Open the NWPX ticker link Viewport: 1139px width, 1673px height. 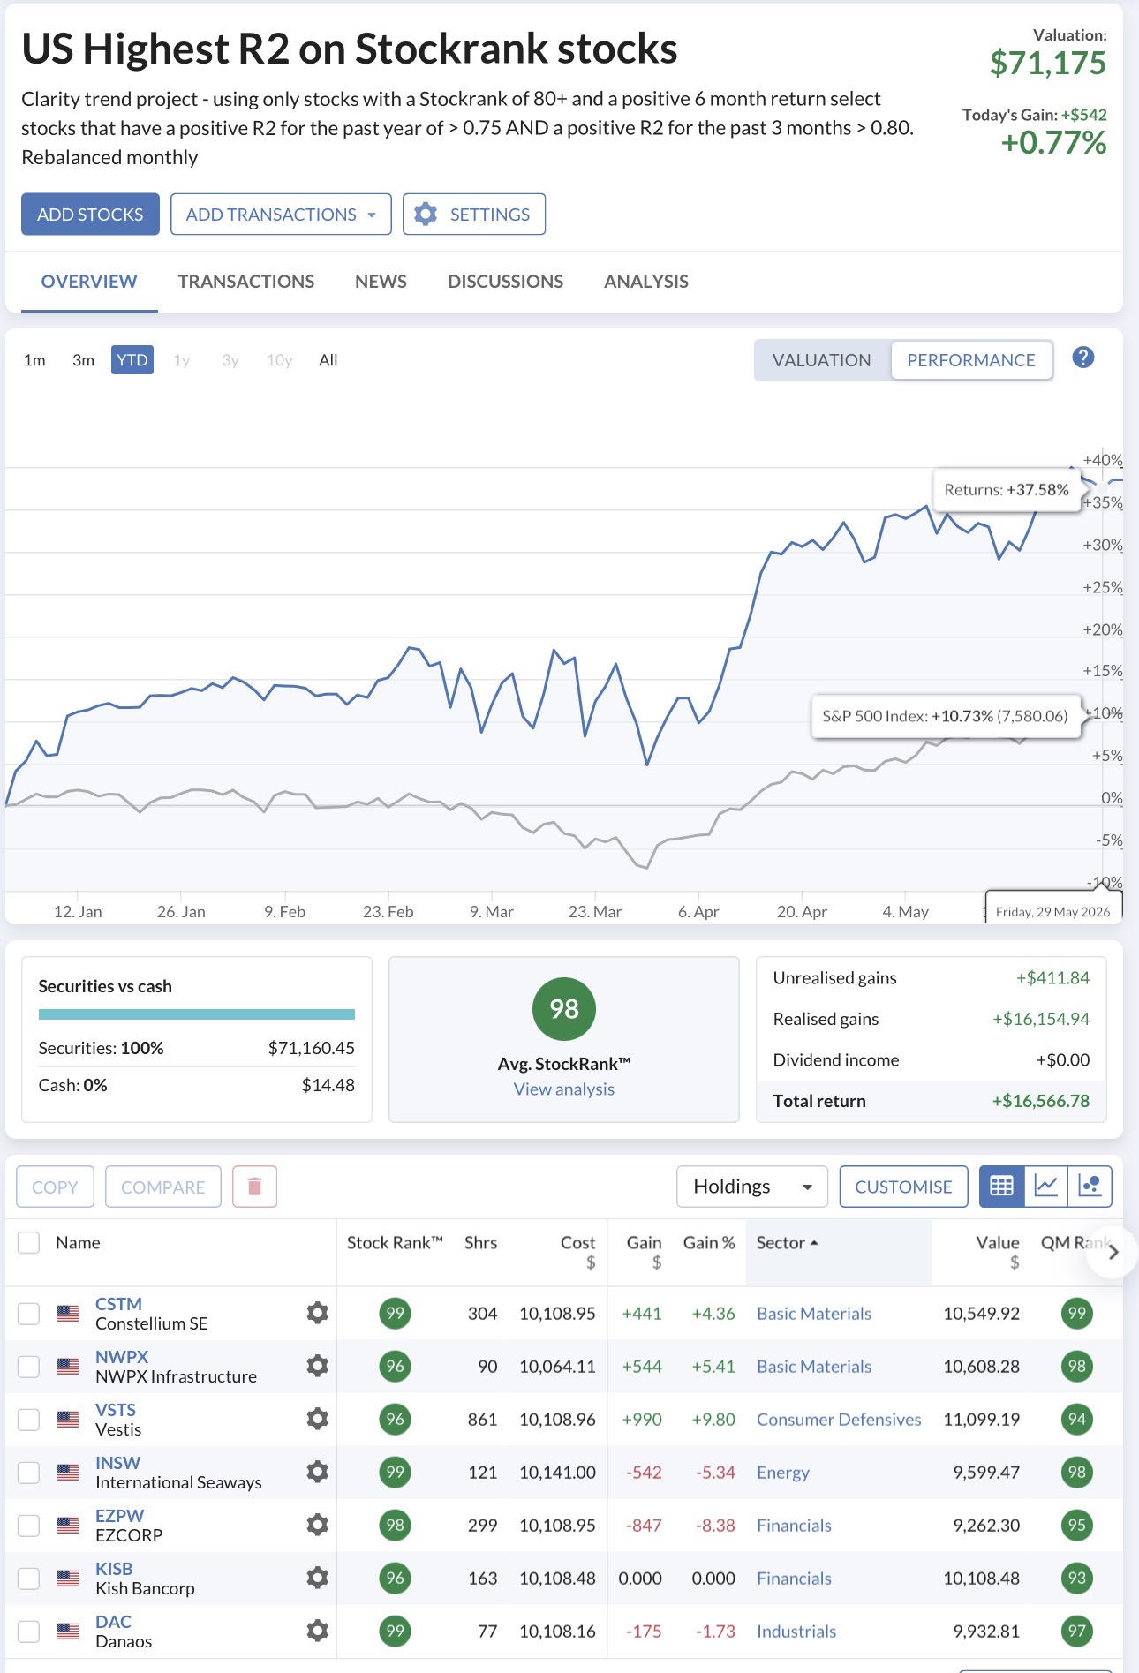(x=122, y=1357)
